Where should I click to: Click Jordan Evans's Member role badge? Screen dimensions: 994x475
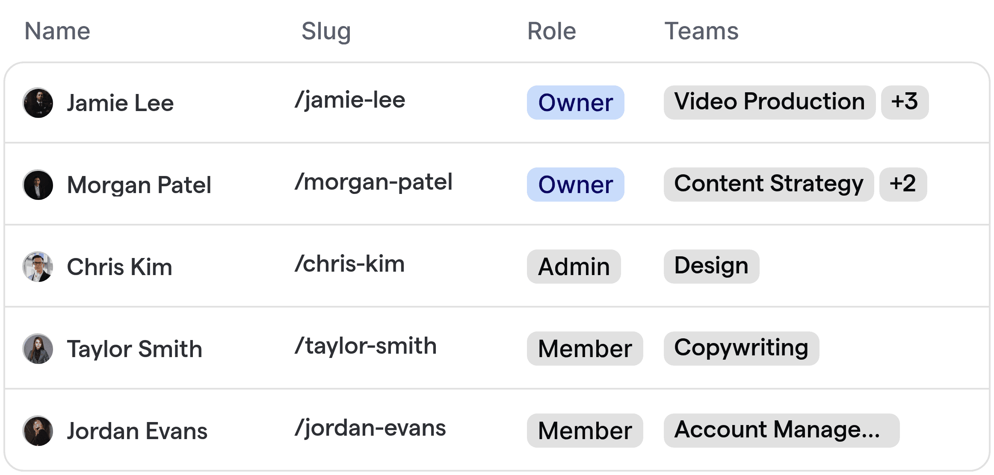pos(585,431)
